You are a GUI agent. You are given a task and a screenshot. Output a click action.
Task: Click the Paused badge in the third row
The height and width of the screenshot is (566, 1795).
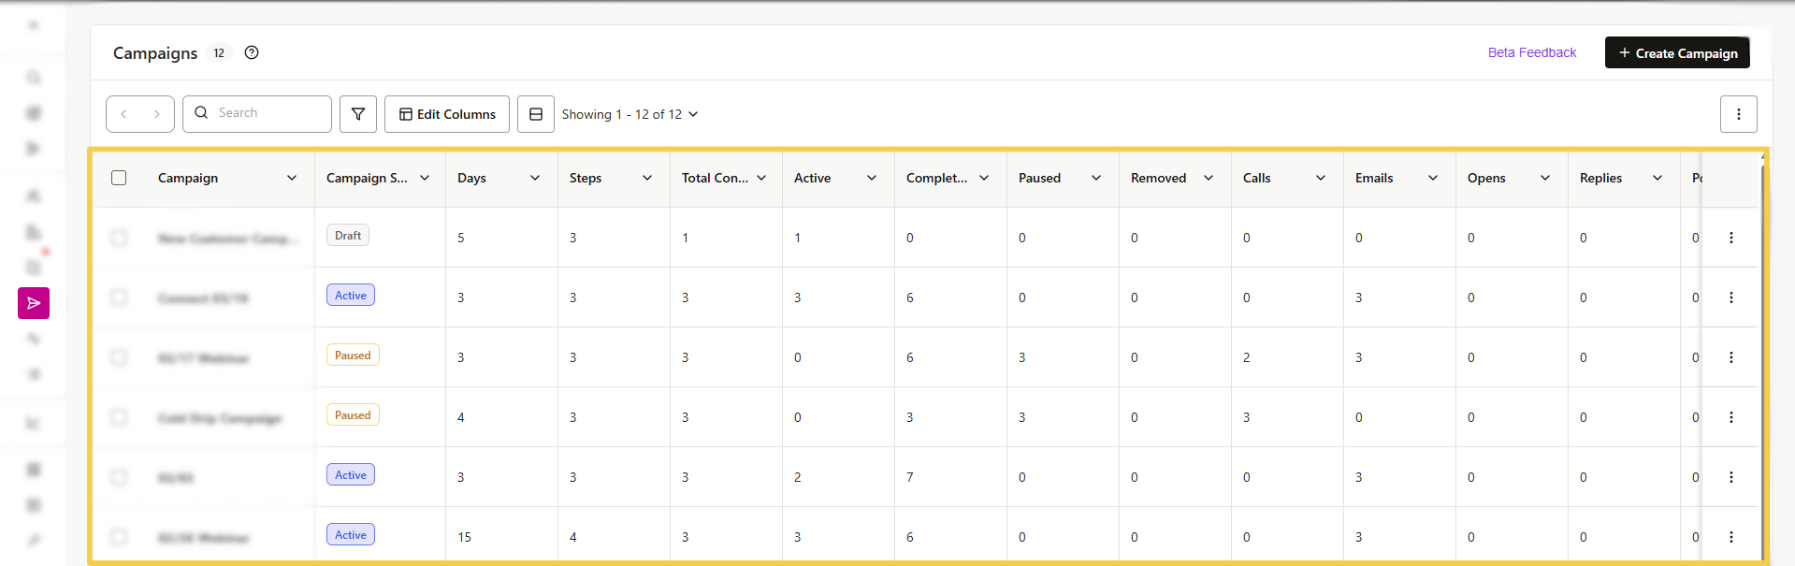coord(353,356)
